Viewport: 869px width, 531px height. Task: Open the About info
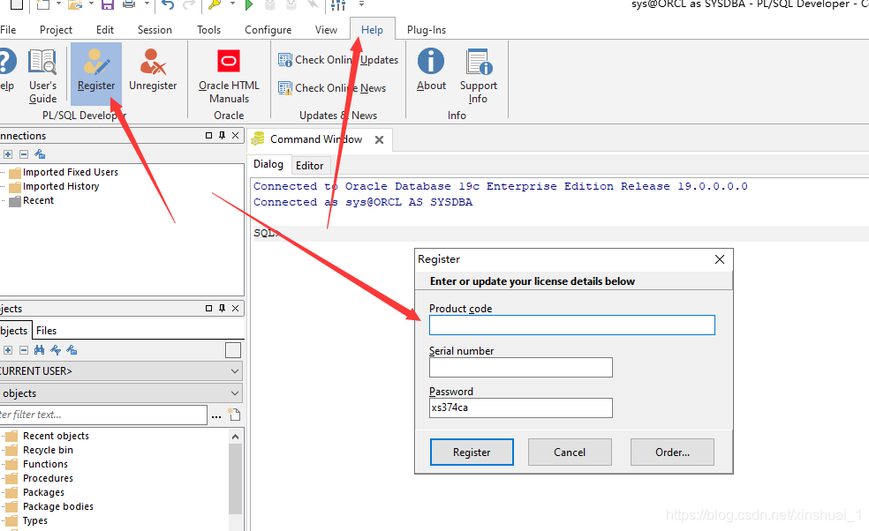(x=431, y=71)
